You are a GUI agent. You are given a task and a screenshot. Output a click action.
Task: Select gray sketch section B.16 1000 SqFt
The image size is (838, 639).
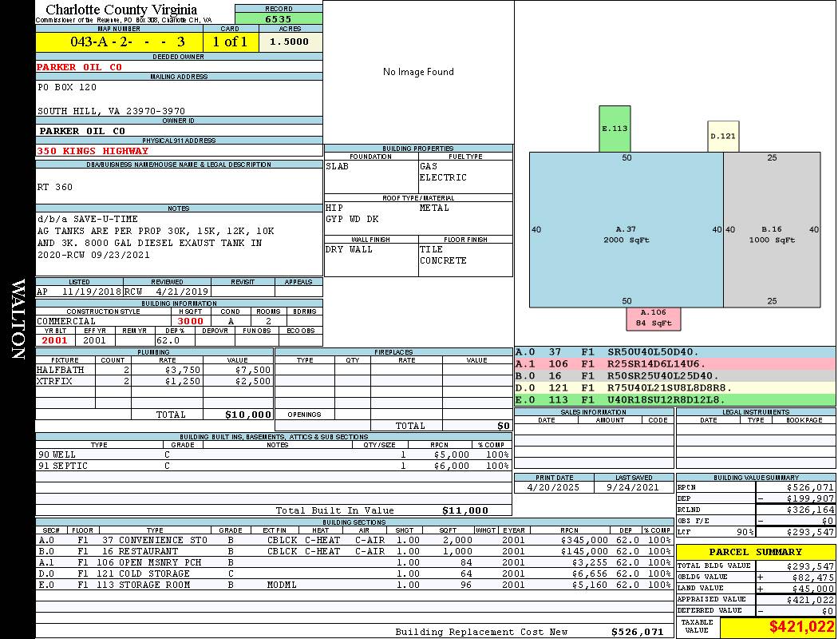(x=771, y=234)
